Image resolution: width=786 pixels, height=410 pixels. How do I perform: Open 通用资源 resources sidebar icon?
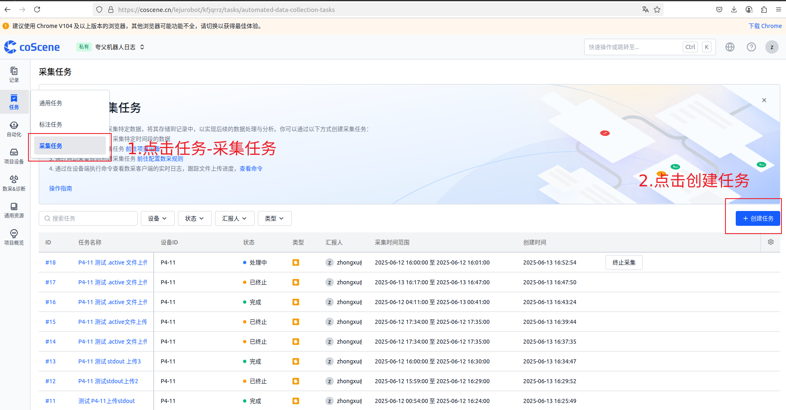[x=14, y=210]
